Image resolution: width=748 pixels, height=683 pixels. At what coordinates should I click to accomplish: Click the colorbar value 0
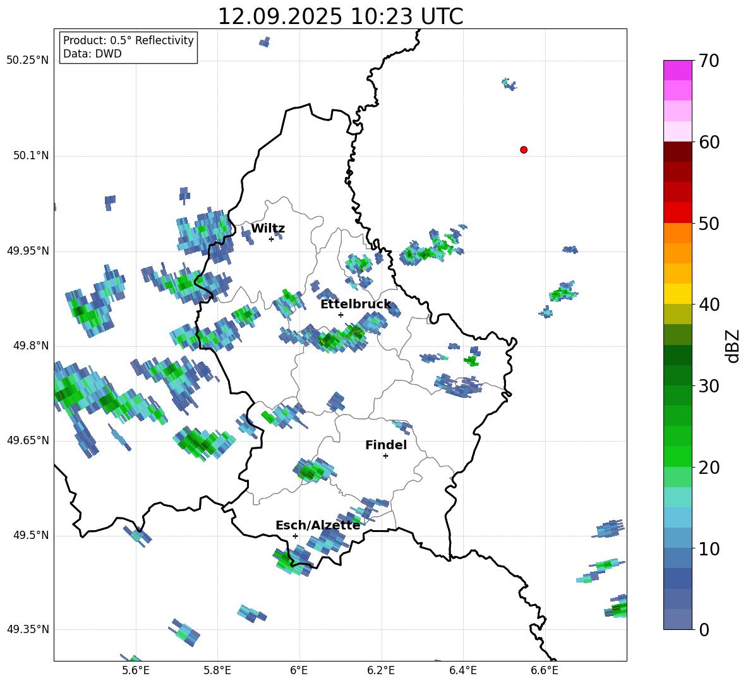(x=704, y=629)
